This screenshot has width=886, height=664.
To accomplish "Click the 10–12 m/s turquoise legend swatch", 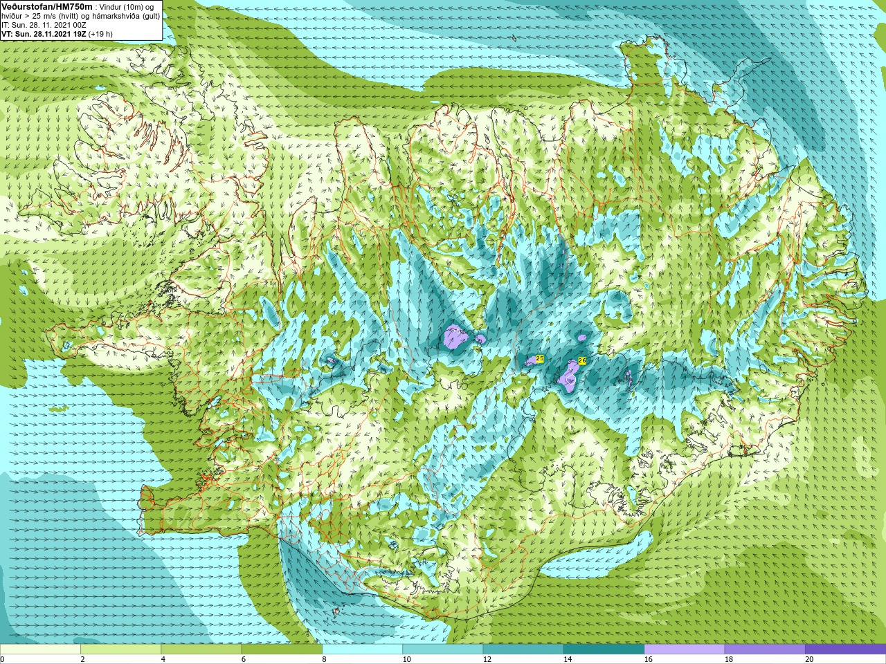I will click(443, 649).
